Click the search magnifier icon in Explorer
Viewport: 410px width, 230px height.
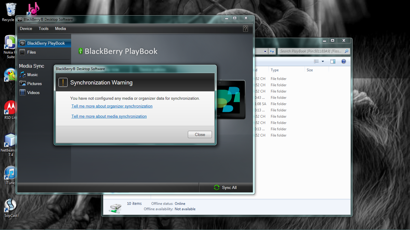tap(346, 51)
